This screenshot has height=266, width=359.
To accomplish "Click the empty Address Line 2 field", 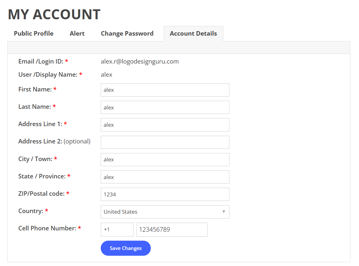I will click(165, 142).
